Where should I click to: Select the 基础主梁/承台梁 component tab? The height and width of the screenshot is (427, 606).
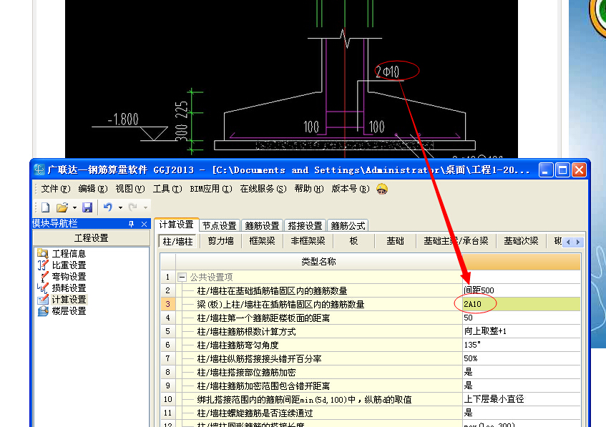tap(456, 241)
